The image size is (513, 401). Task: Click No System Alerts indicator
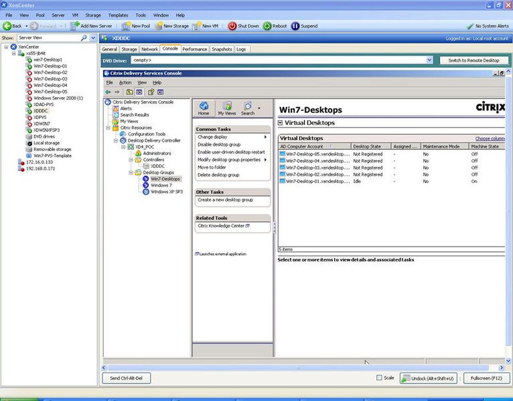coord(488,26)
